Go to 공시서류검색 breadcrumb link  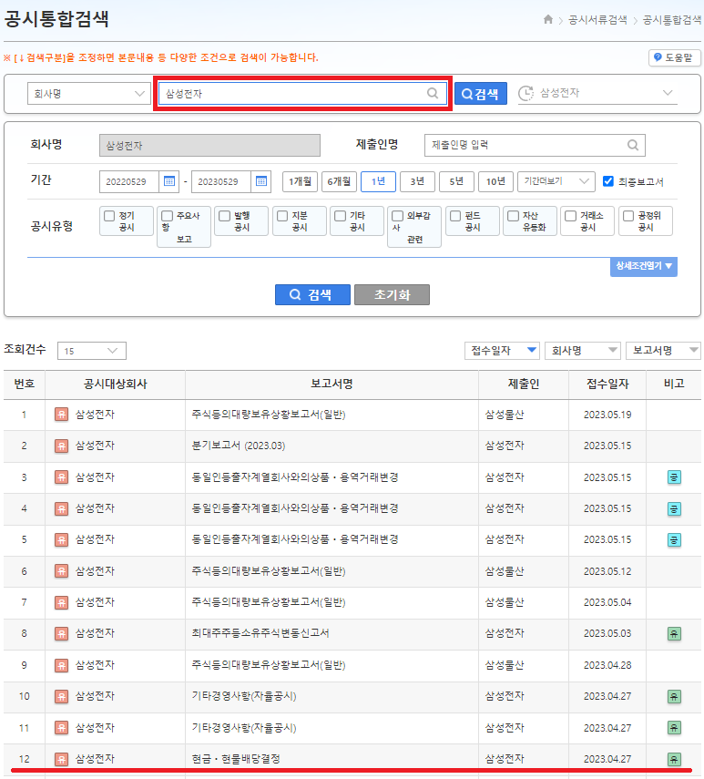coord(597,20)
